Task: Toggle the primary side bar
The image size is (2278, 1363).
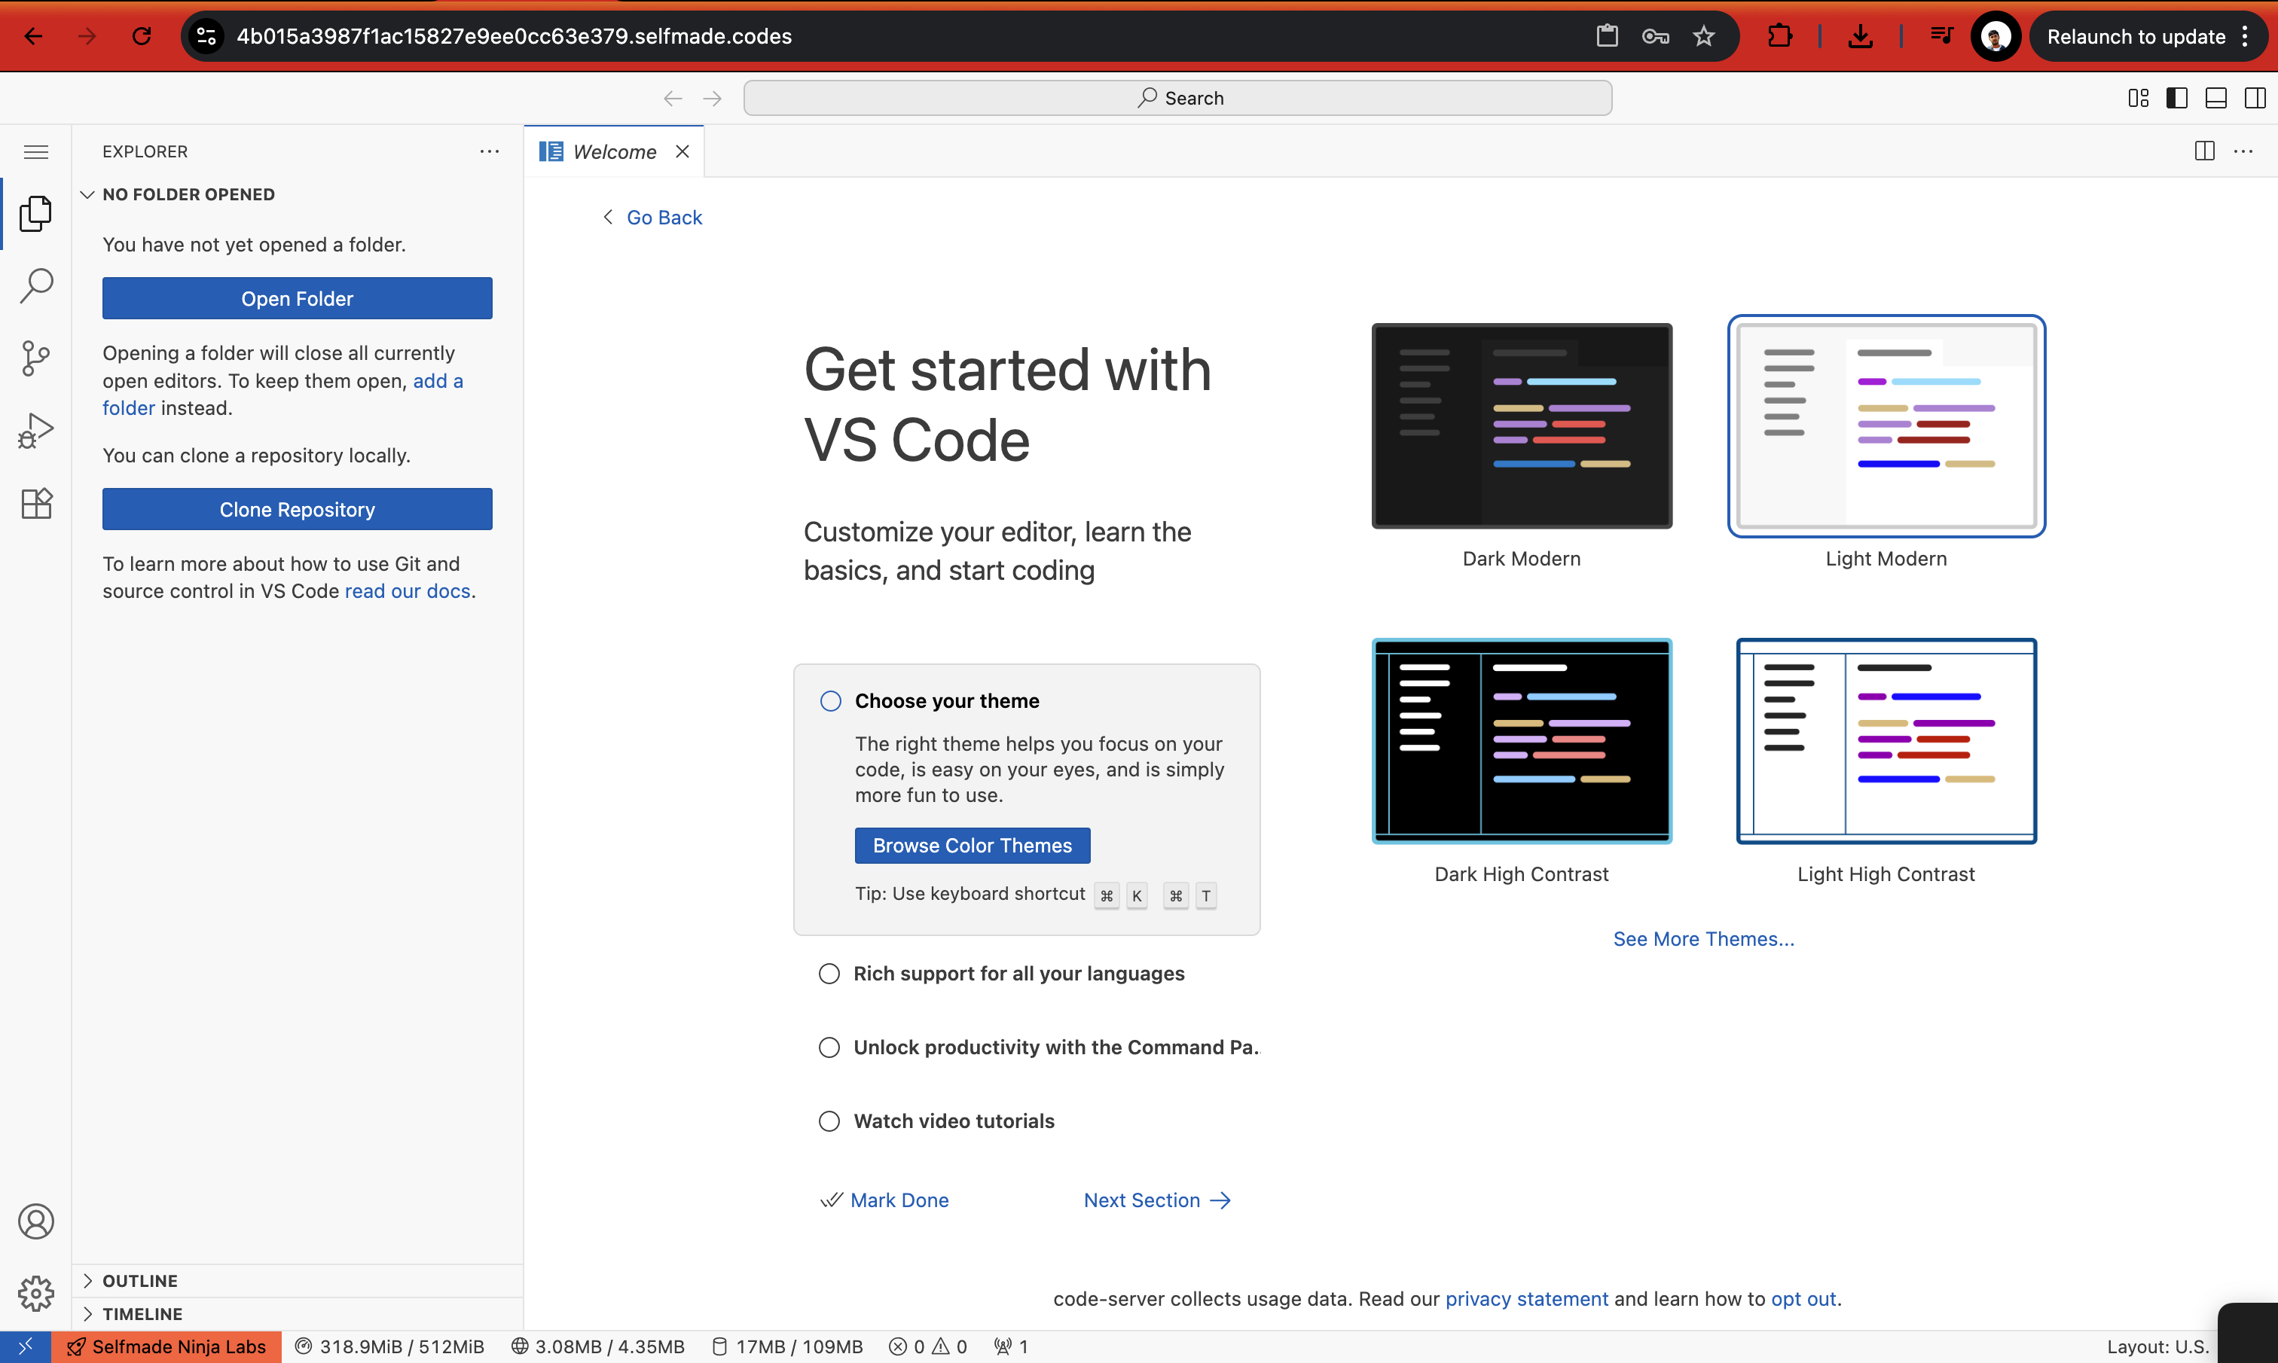Action: coord(2177,99)
